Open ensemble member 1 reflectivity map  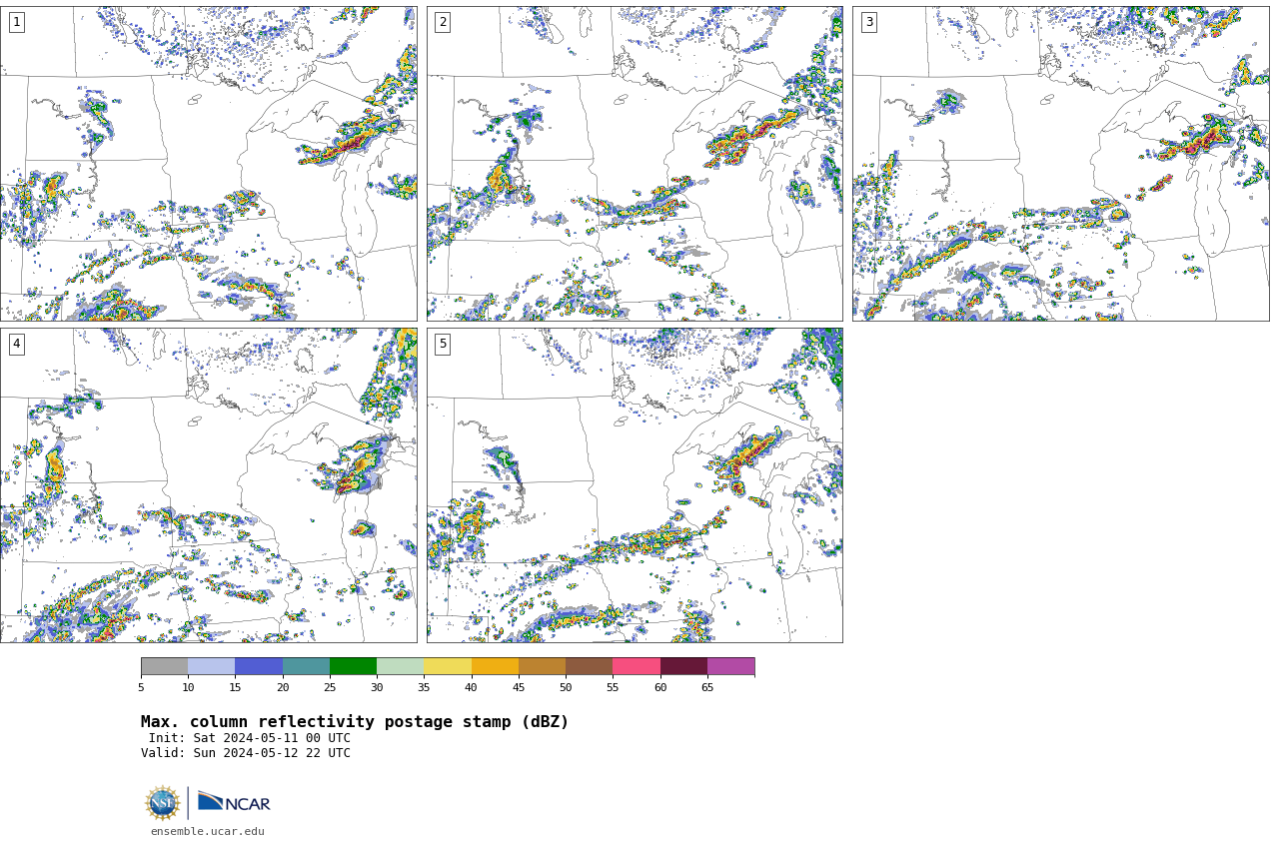[208, 164]
